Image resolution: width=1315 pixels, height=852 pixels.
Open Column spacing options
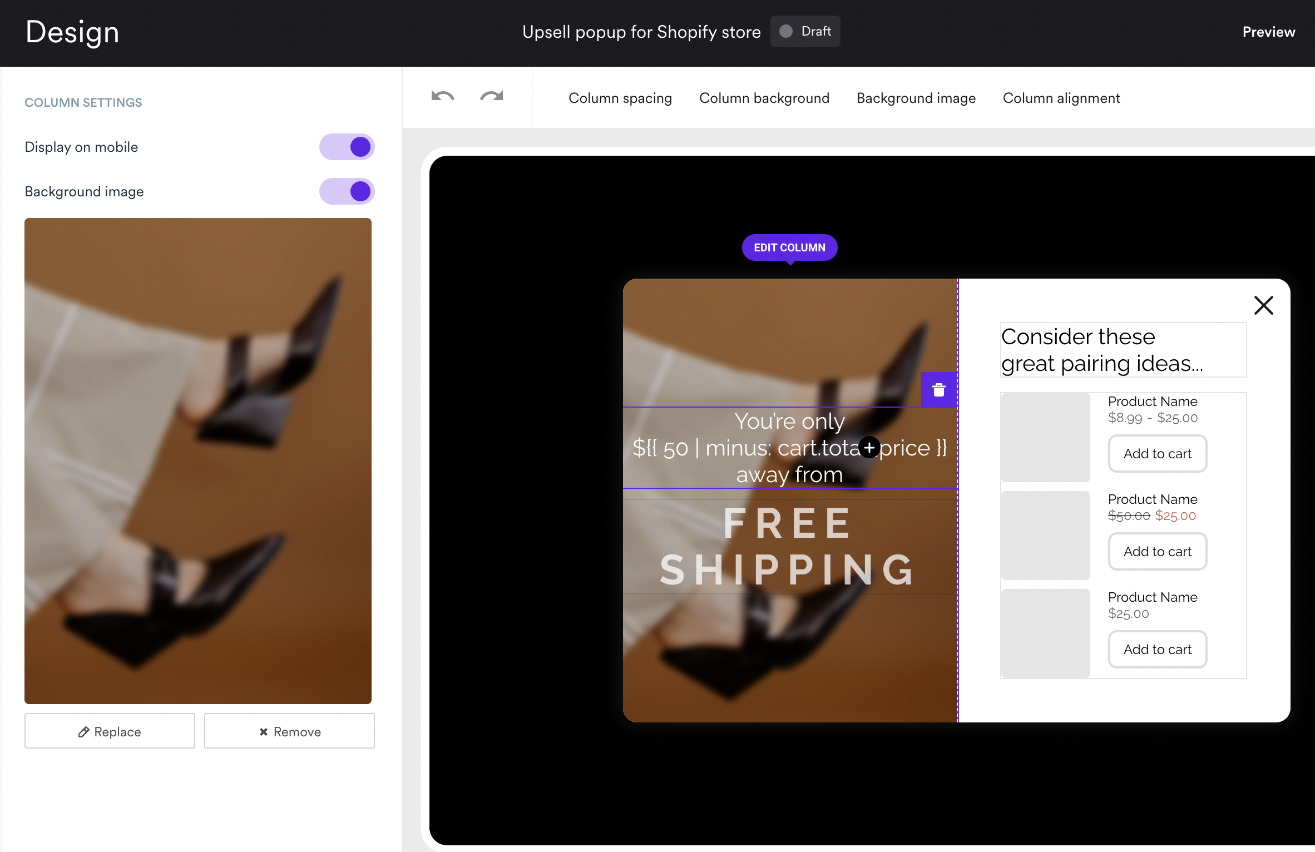620,98
